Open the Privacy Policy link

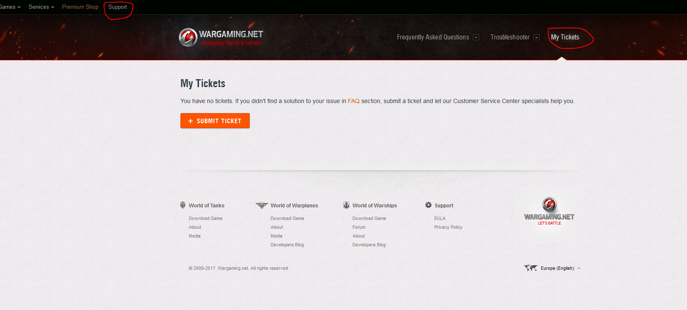pos(448,227)
